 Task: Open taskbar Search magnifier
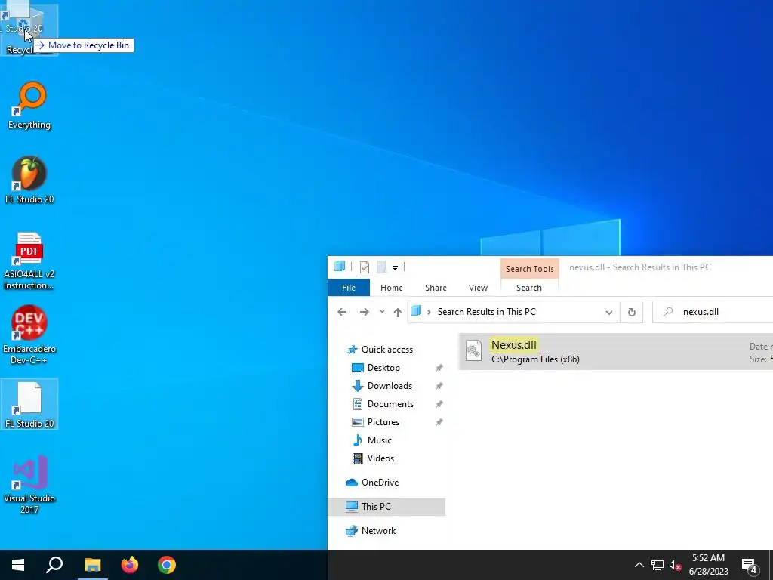tap(54, 565)
